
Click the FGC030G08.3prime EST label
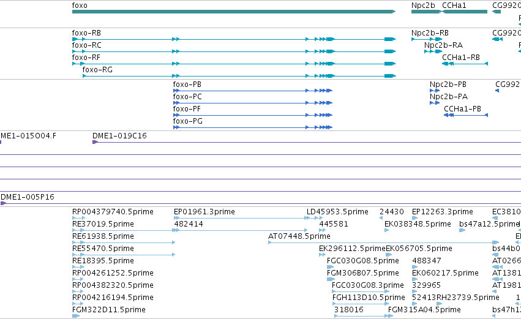(368, 285)
